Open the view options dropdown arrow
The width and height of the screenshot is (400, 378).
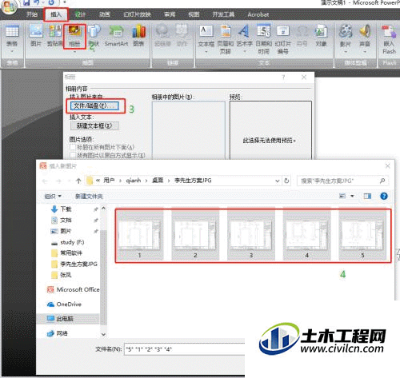(x=352, y=197)
